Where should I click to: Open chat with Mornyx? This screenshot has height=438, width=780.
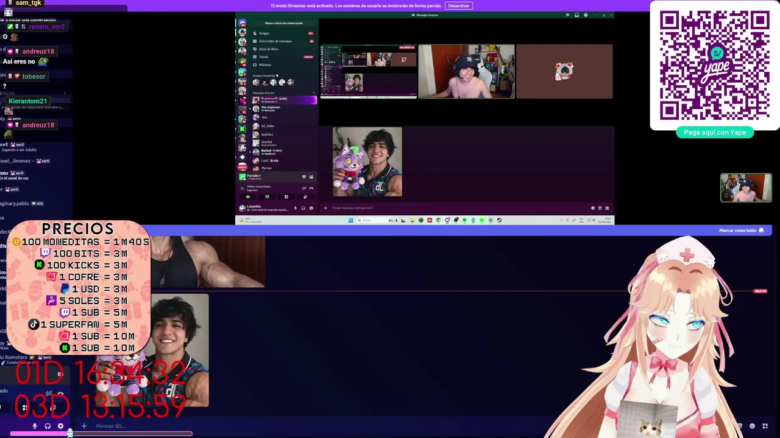284,169
